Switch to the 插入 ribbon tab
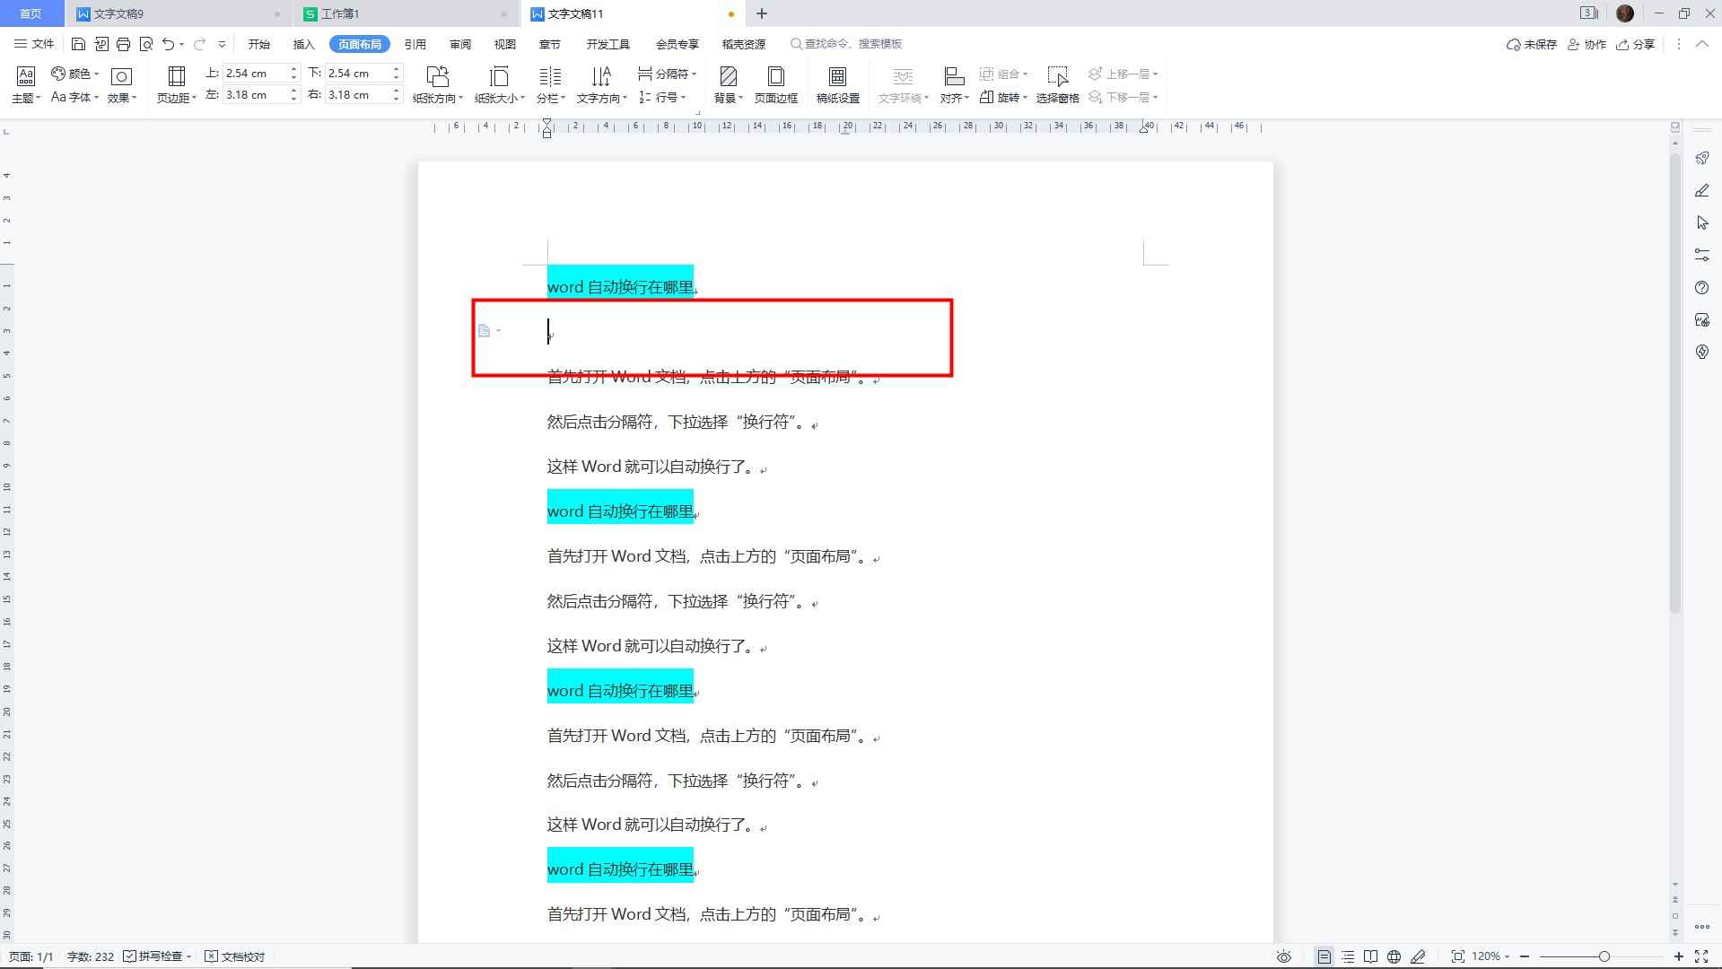 [303, 43]
